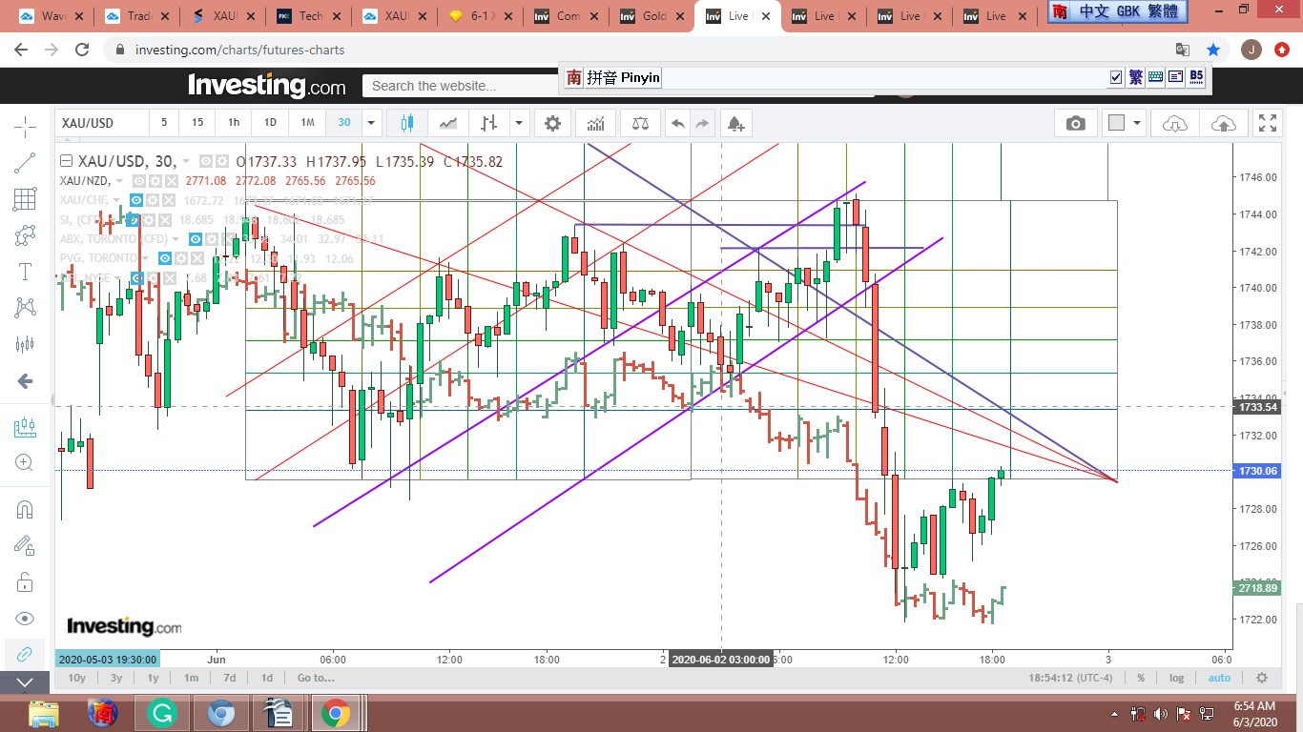The image size is (1303, 732).
Task: Add an alert with bell icon
Action: click(734, 123)
